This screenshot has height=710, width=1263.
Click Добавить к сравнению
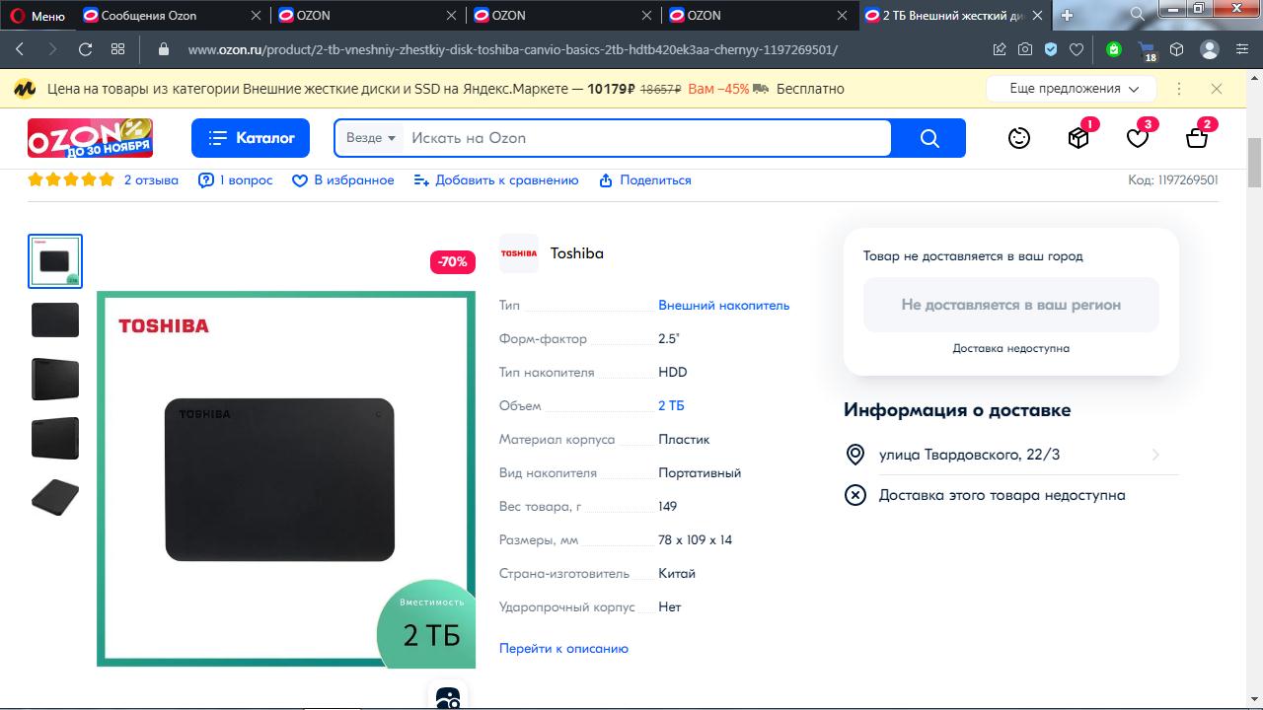tap(496, 180)
